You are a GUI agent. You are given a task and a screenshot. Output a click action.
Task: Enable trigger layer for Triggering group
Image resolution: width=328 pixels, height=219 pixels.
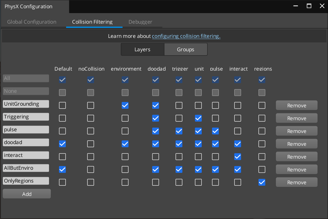(x=179, y=118)
